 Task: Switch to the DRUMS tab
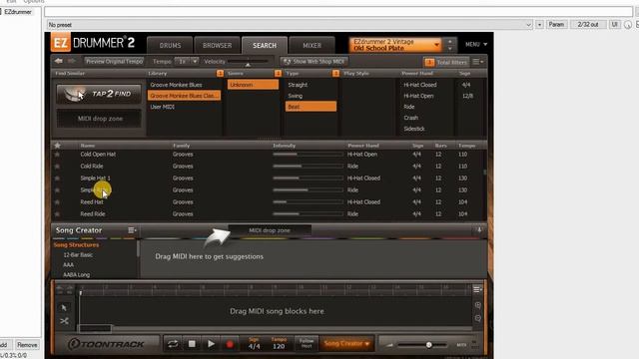170,46
